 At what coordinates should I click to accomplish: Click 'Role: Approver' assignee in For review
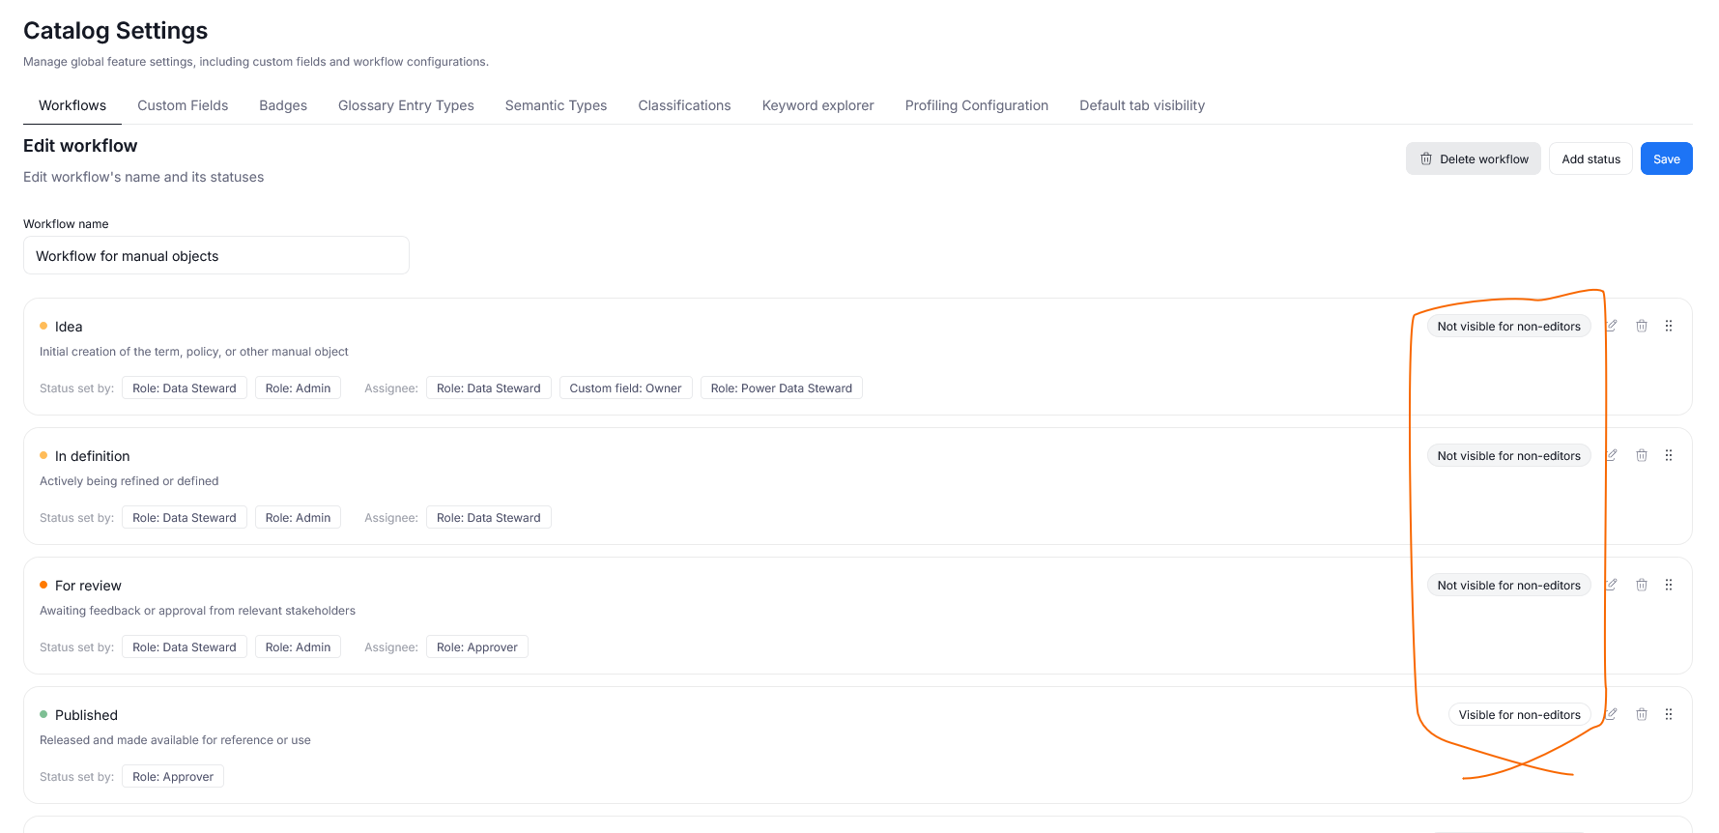pos(477,646)
